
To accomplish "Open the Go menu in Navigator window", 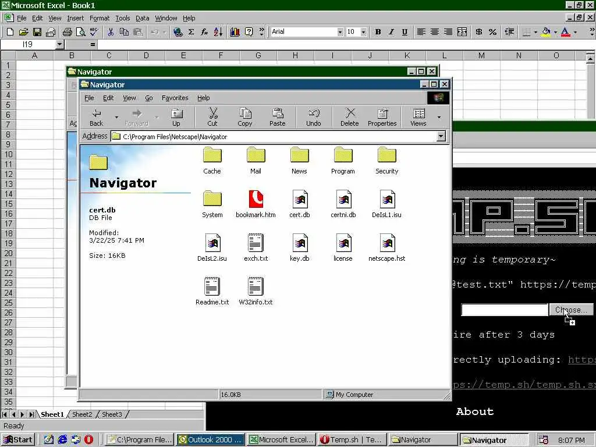I will 148,98.
